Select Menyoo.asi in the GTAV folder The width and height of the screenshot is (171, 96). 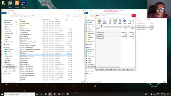click(46, 55)
